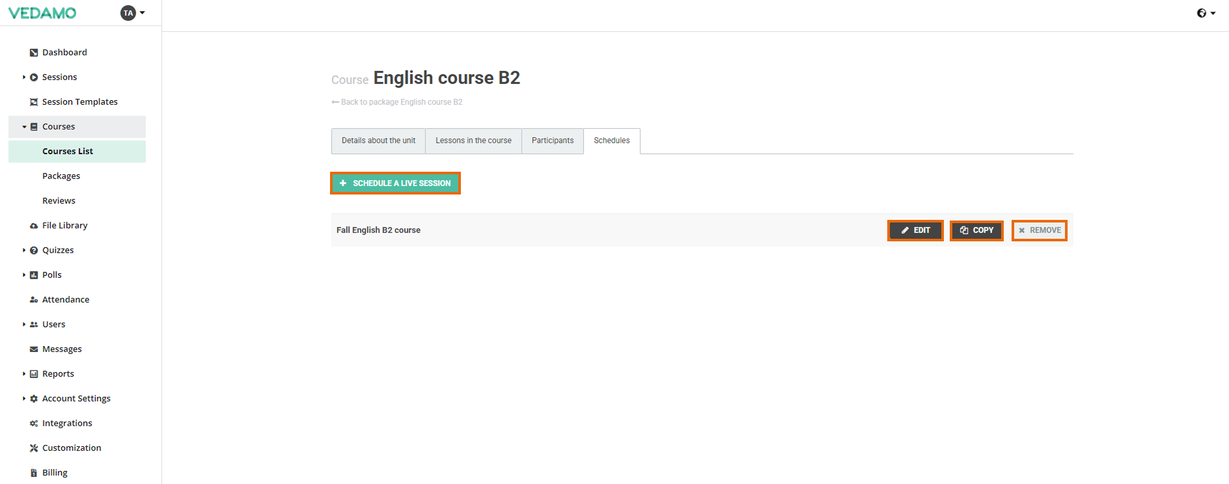
Task: Expand the Account Settings tree arrow
Action: click(24, 399)
